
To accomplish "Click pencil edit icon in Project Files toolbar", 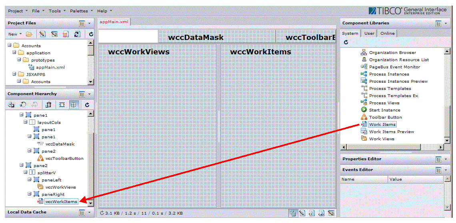I will tap(43, 34).
